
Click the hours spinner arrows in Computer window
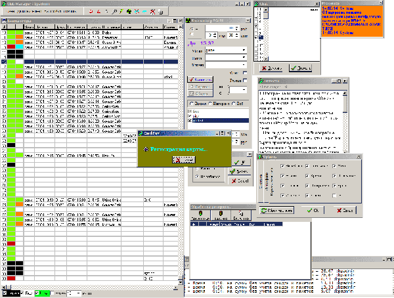(x=215, y=35)
